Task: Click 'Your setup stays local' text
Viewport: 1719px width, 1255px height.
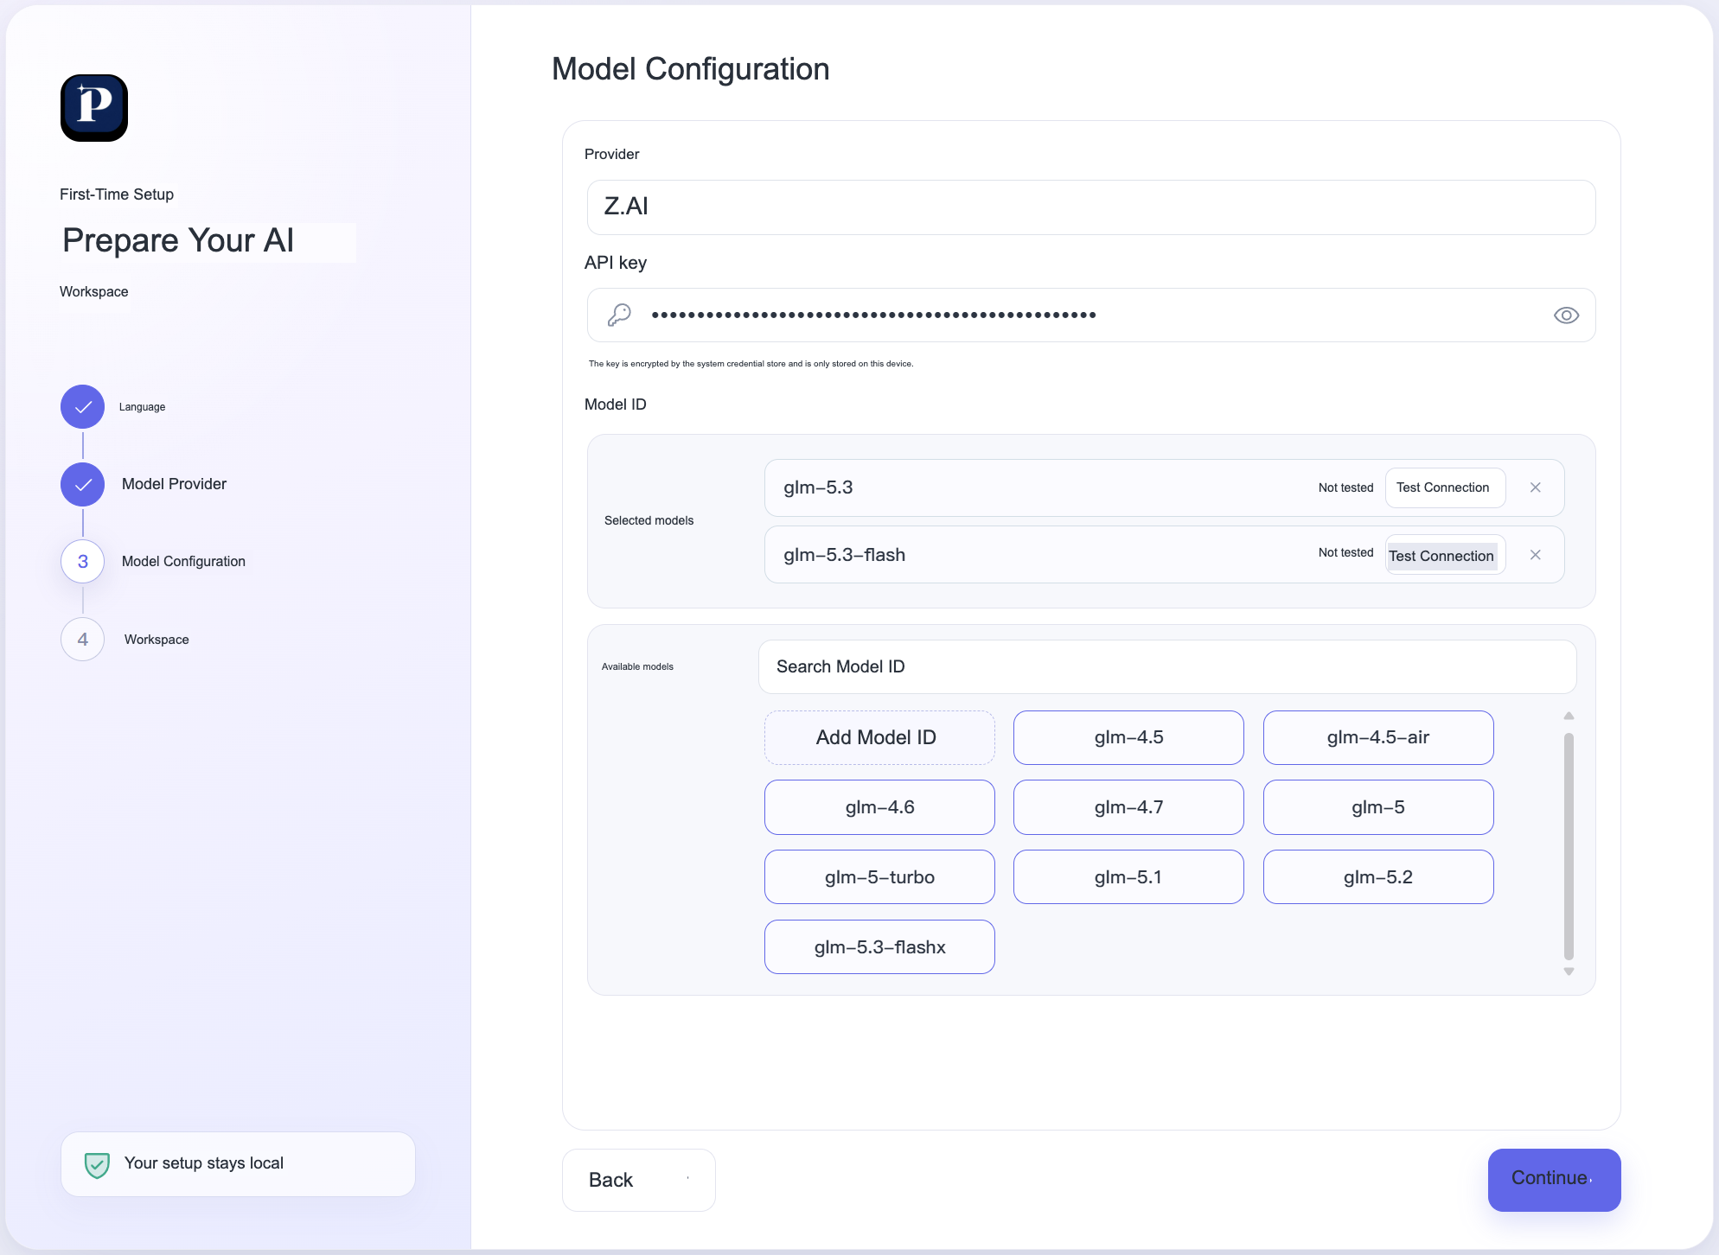Action: (204, 1163)
